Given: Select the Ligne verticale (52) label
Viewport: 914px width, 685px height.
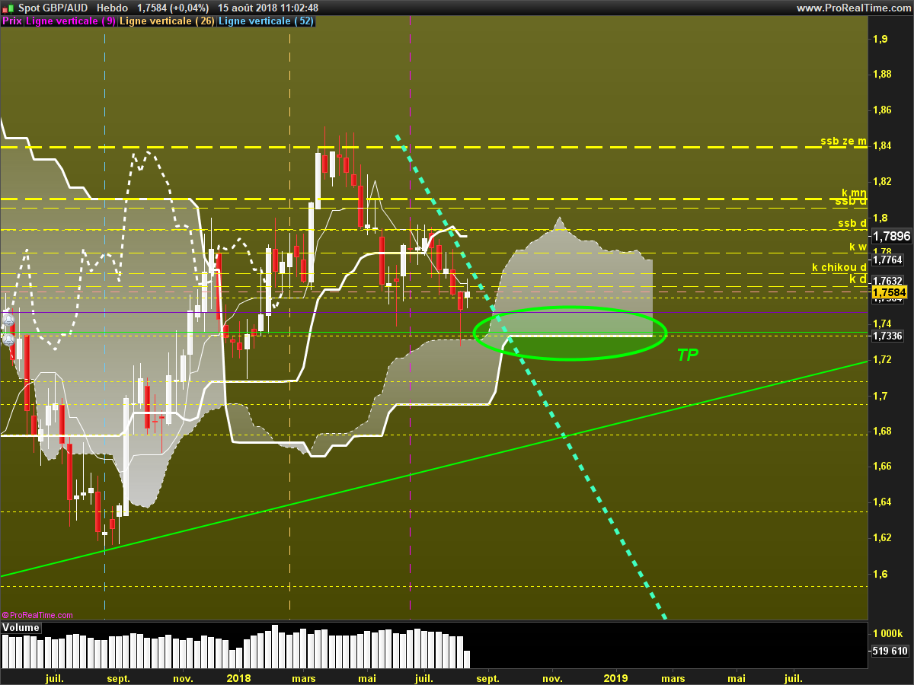Looking at the screenshot, I should tap(266, 21).
